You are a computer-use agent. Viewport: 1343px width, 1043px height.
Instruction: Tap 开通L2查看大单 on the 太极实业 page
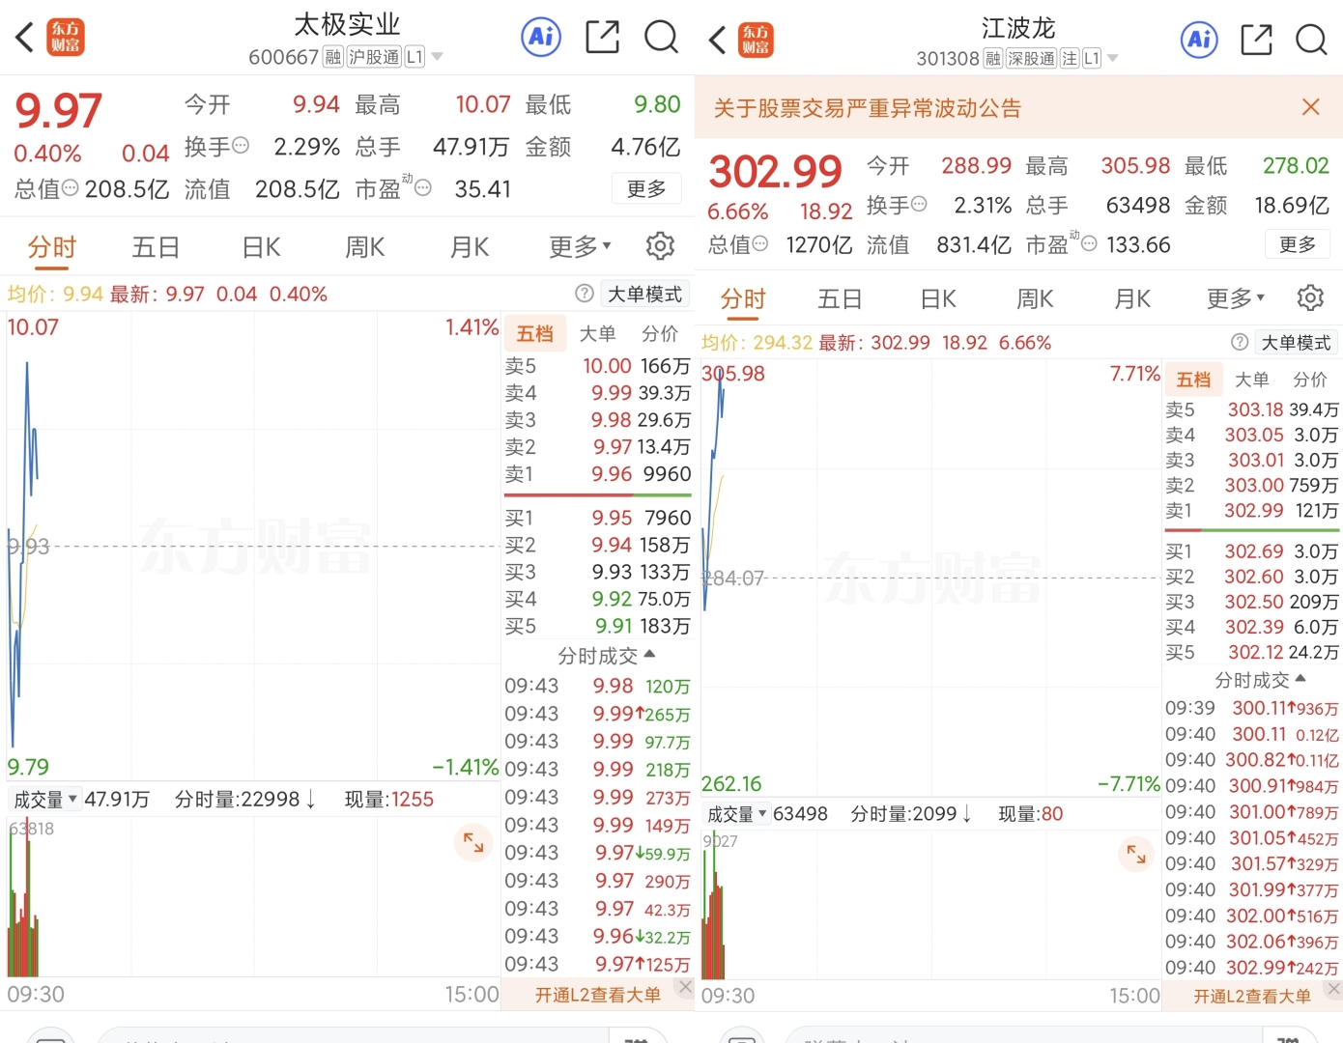tap(598, 995)
